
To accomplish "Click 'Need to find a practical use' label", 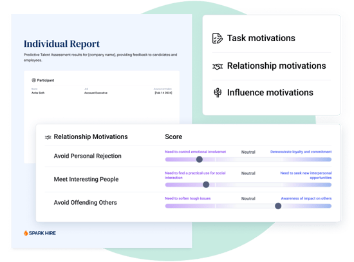I will coord(195,175).
